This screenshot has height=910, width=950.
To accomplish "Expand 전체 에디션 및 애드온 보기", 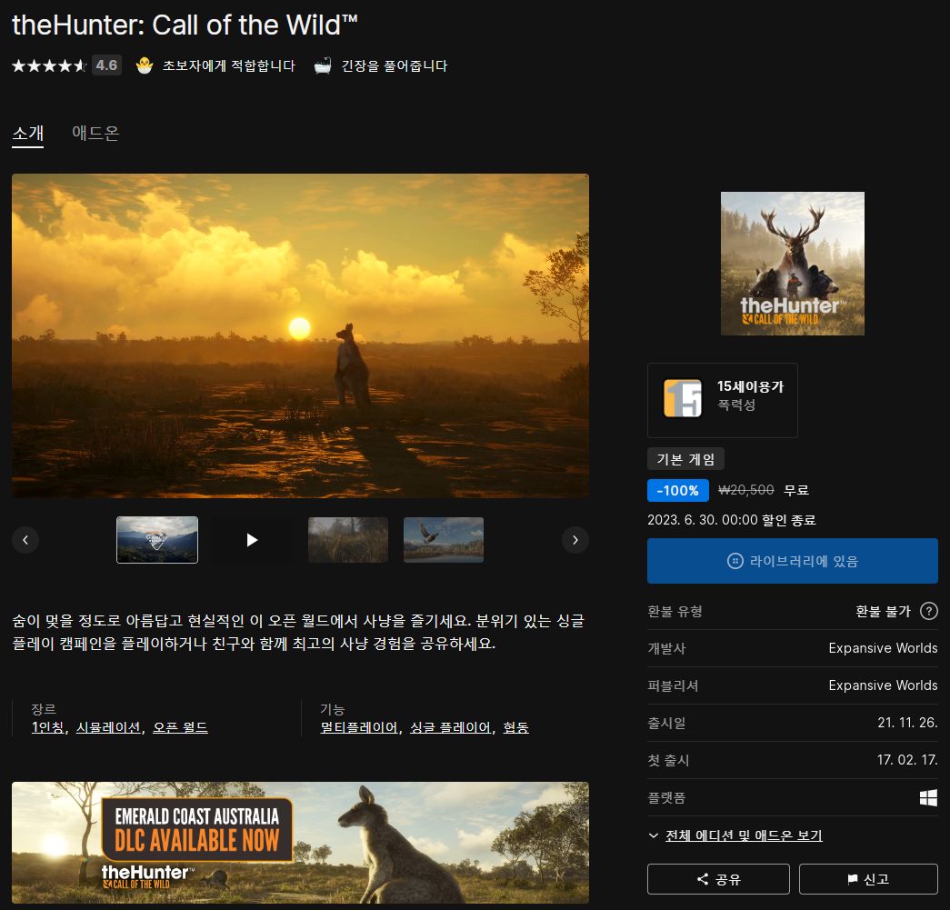I will [744, 835].
